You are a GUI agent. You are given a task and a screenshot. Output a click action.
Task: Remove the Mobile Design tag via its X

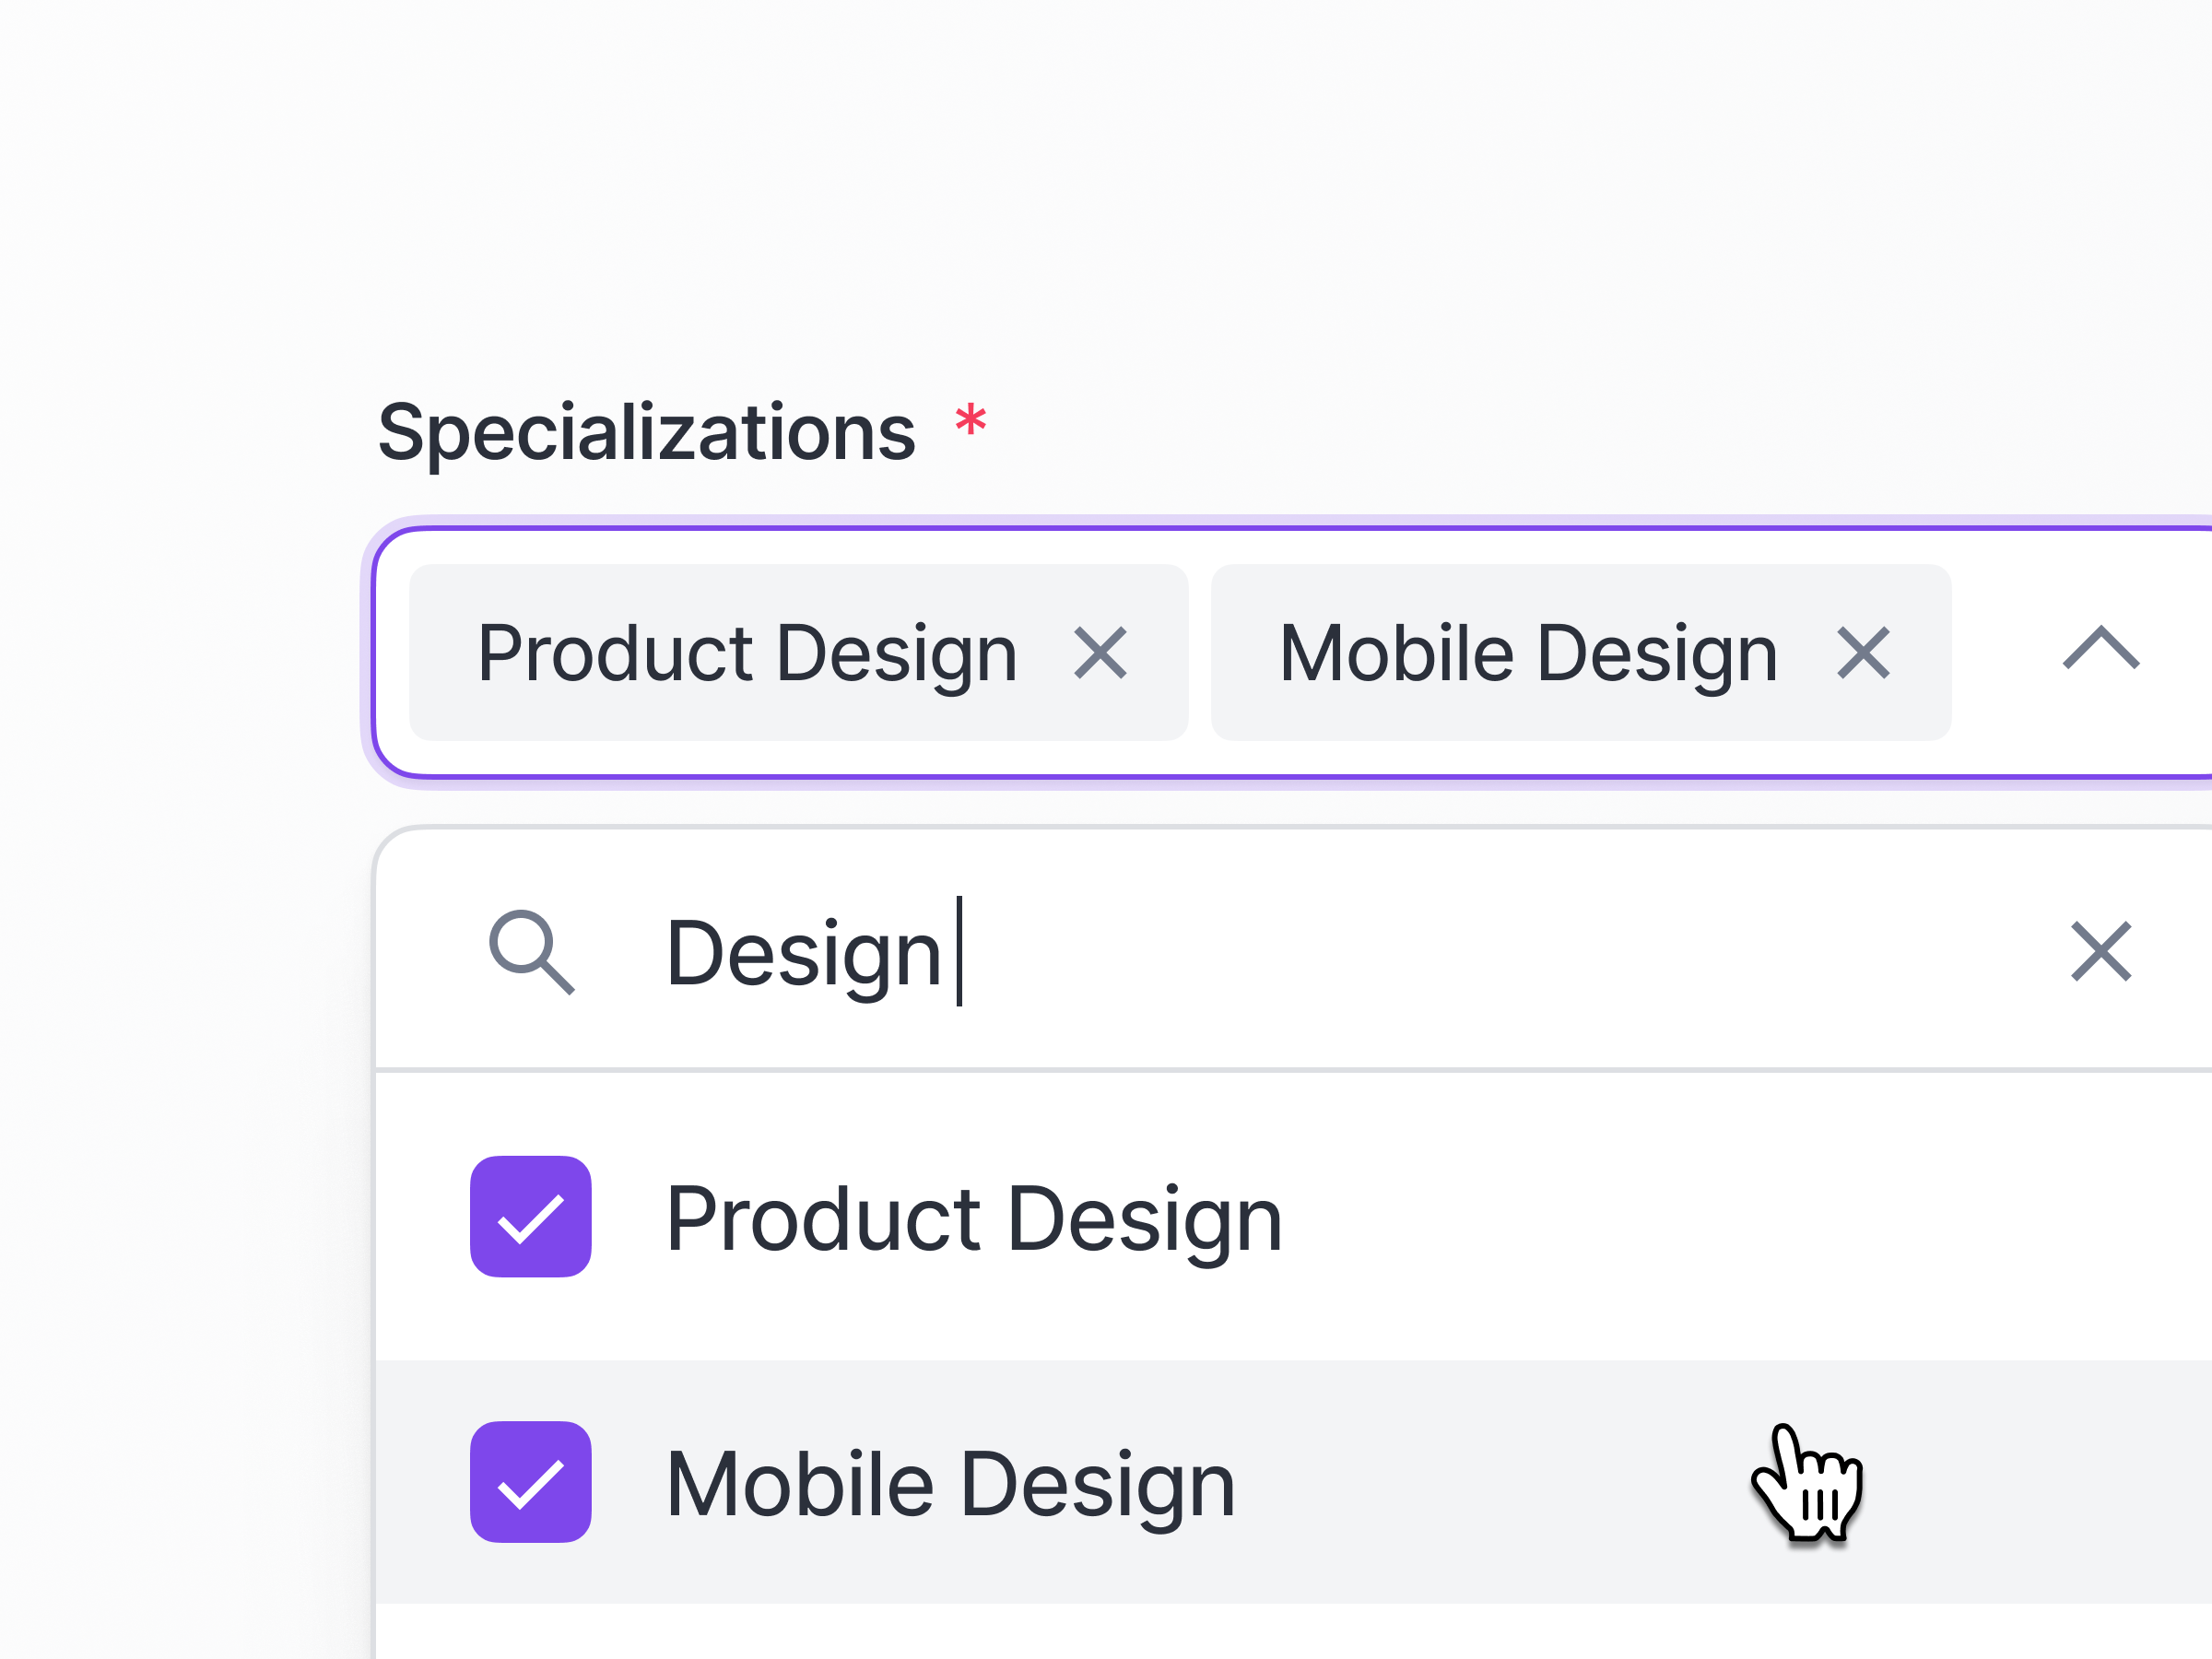pyautogui.click(x=1864, y=653)
